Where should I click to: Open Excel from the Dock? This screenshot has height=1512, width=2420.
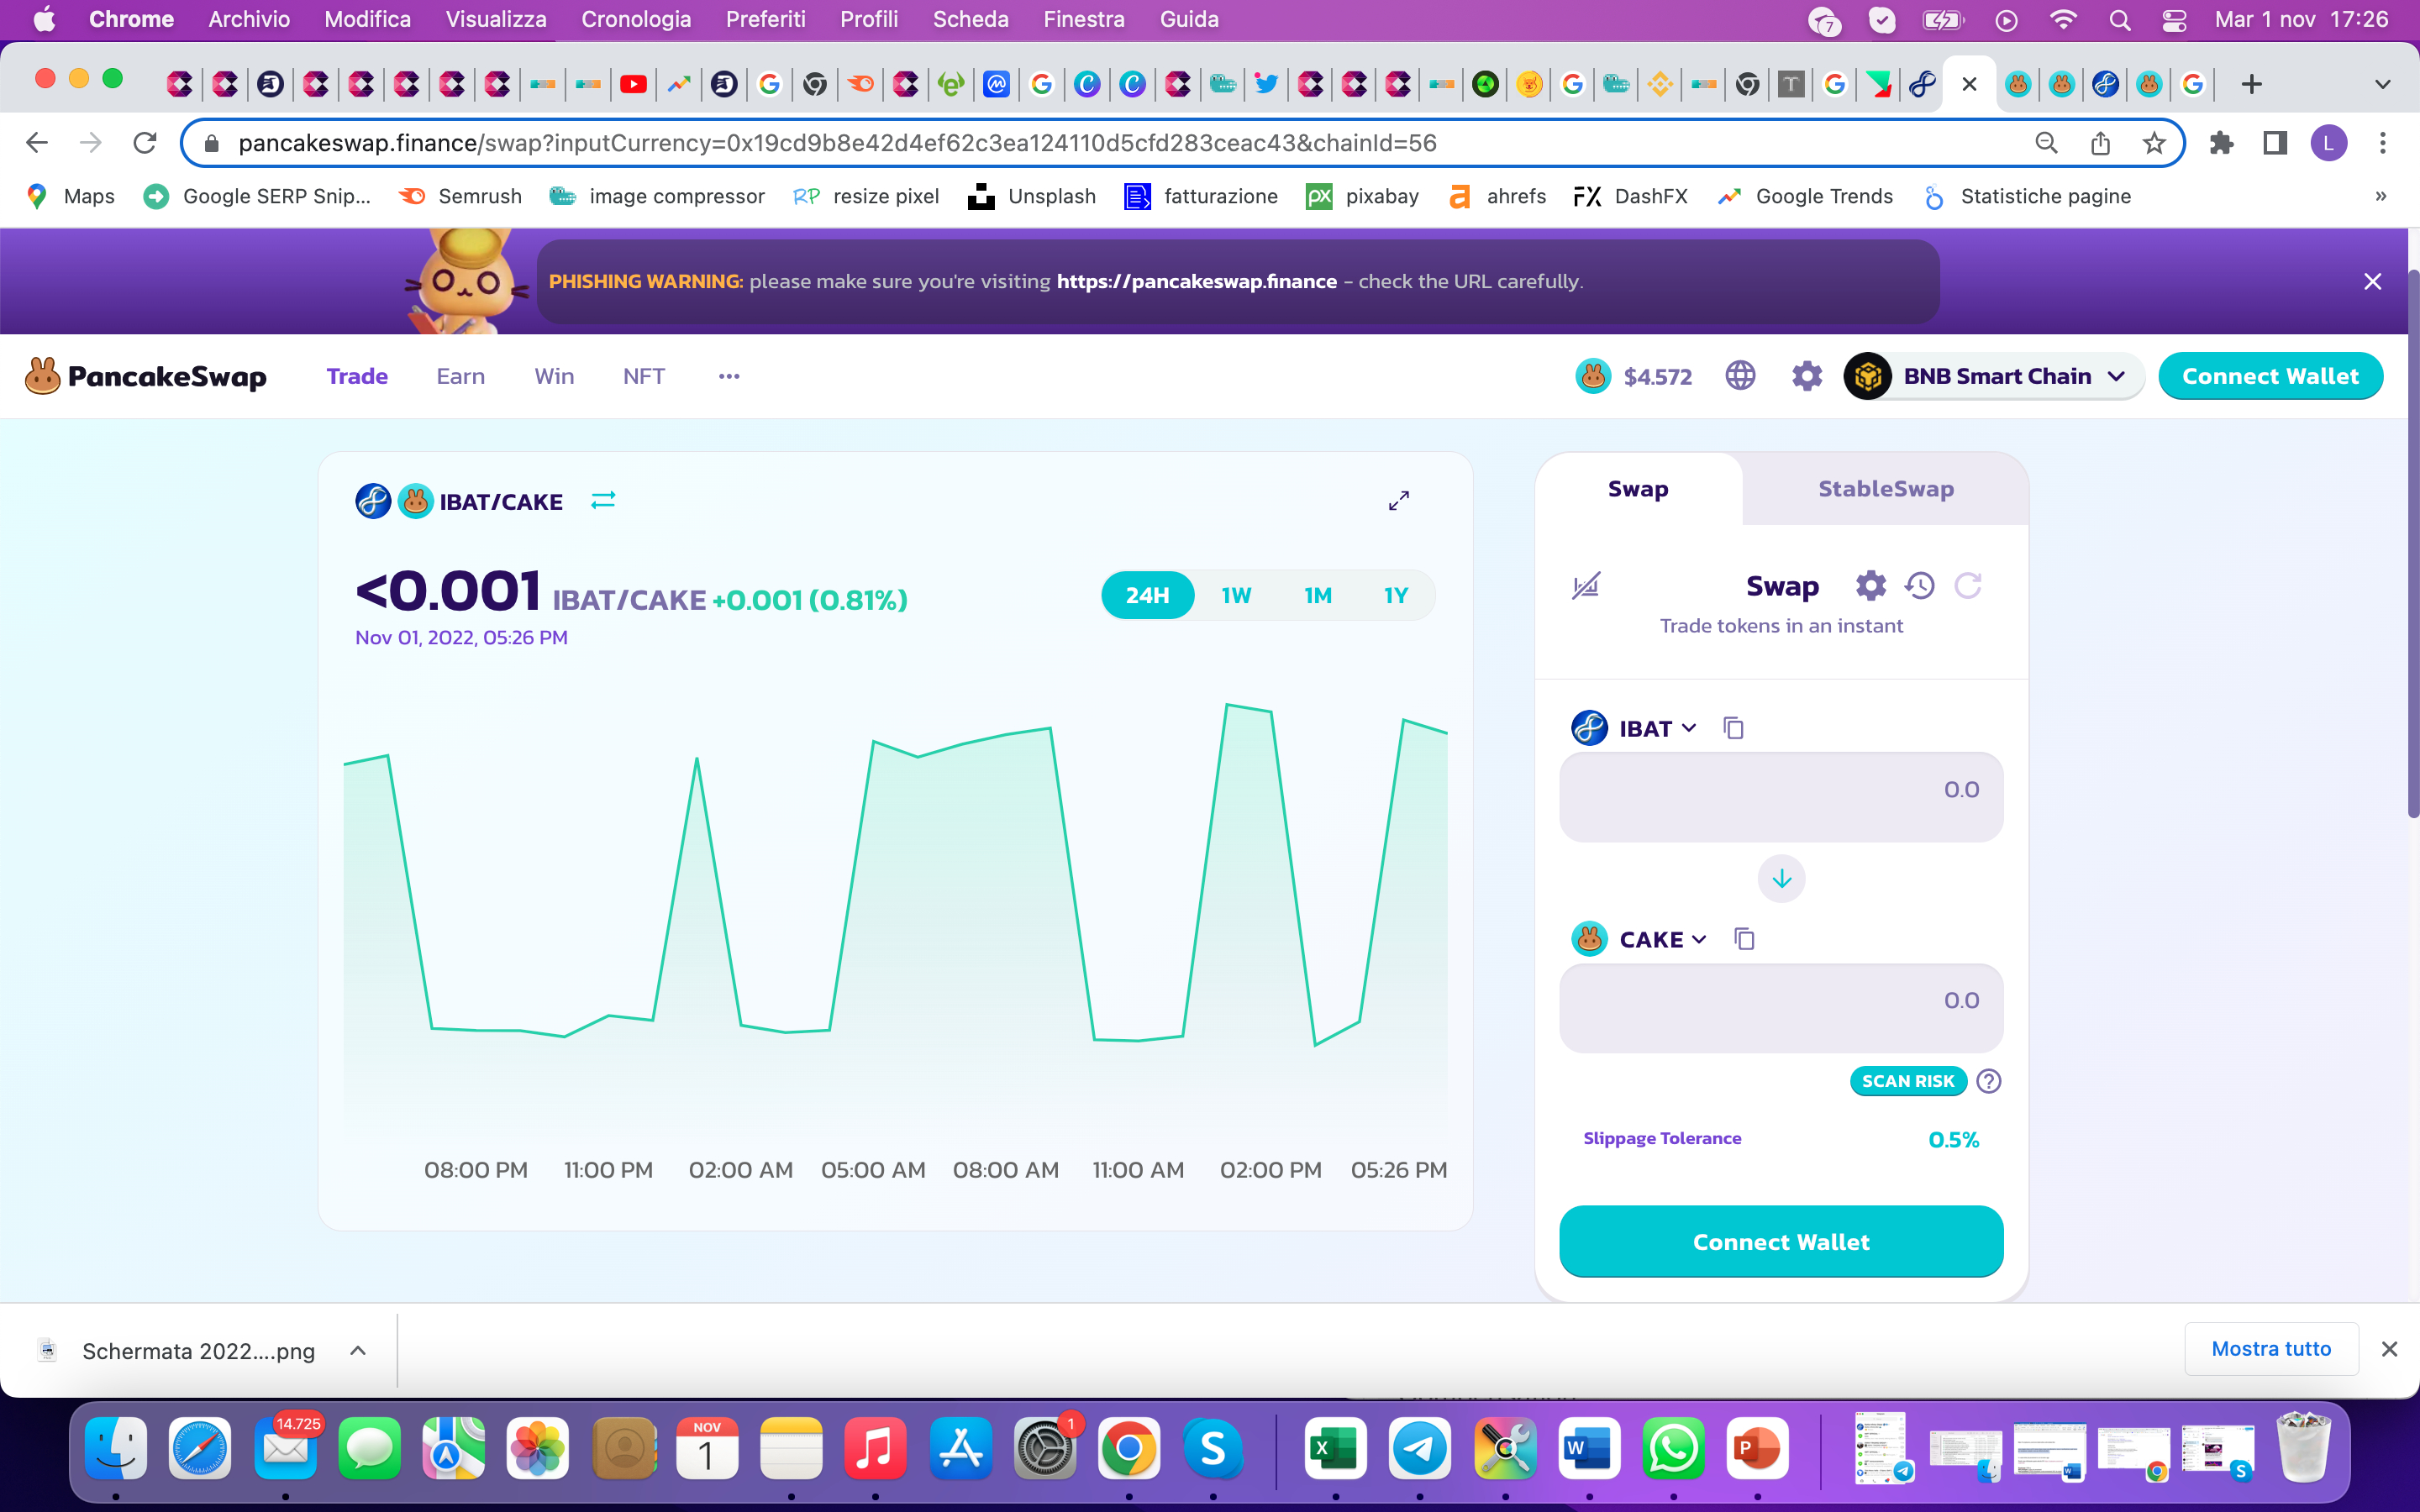(x=1335, y=1448)
